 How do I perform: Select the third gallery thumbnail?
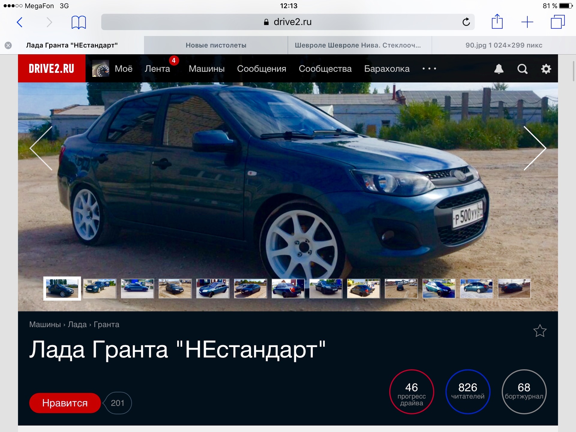pos(137,288)
